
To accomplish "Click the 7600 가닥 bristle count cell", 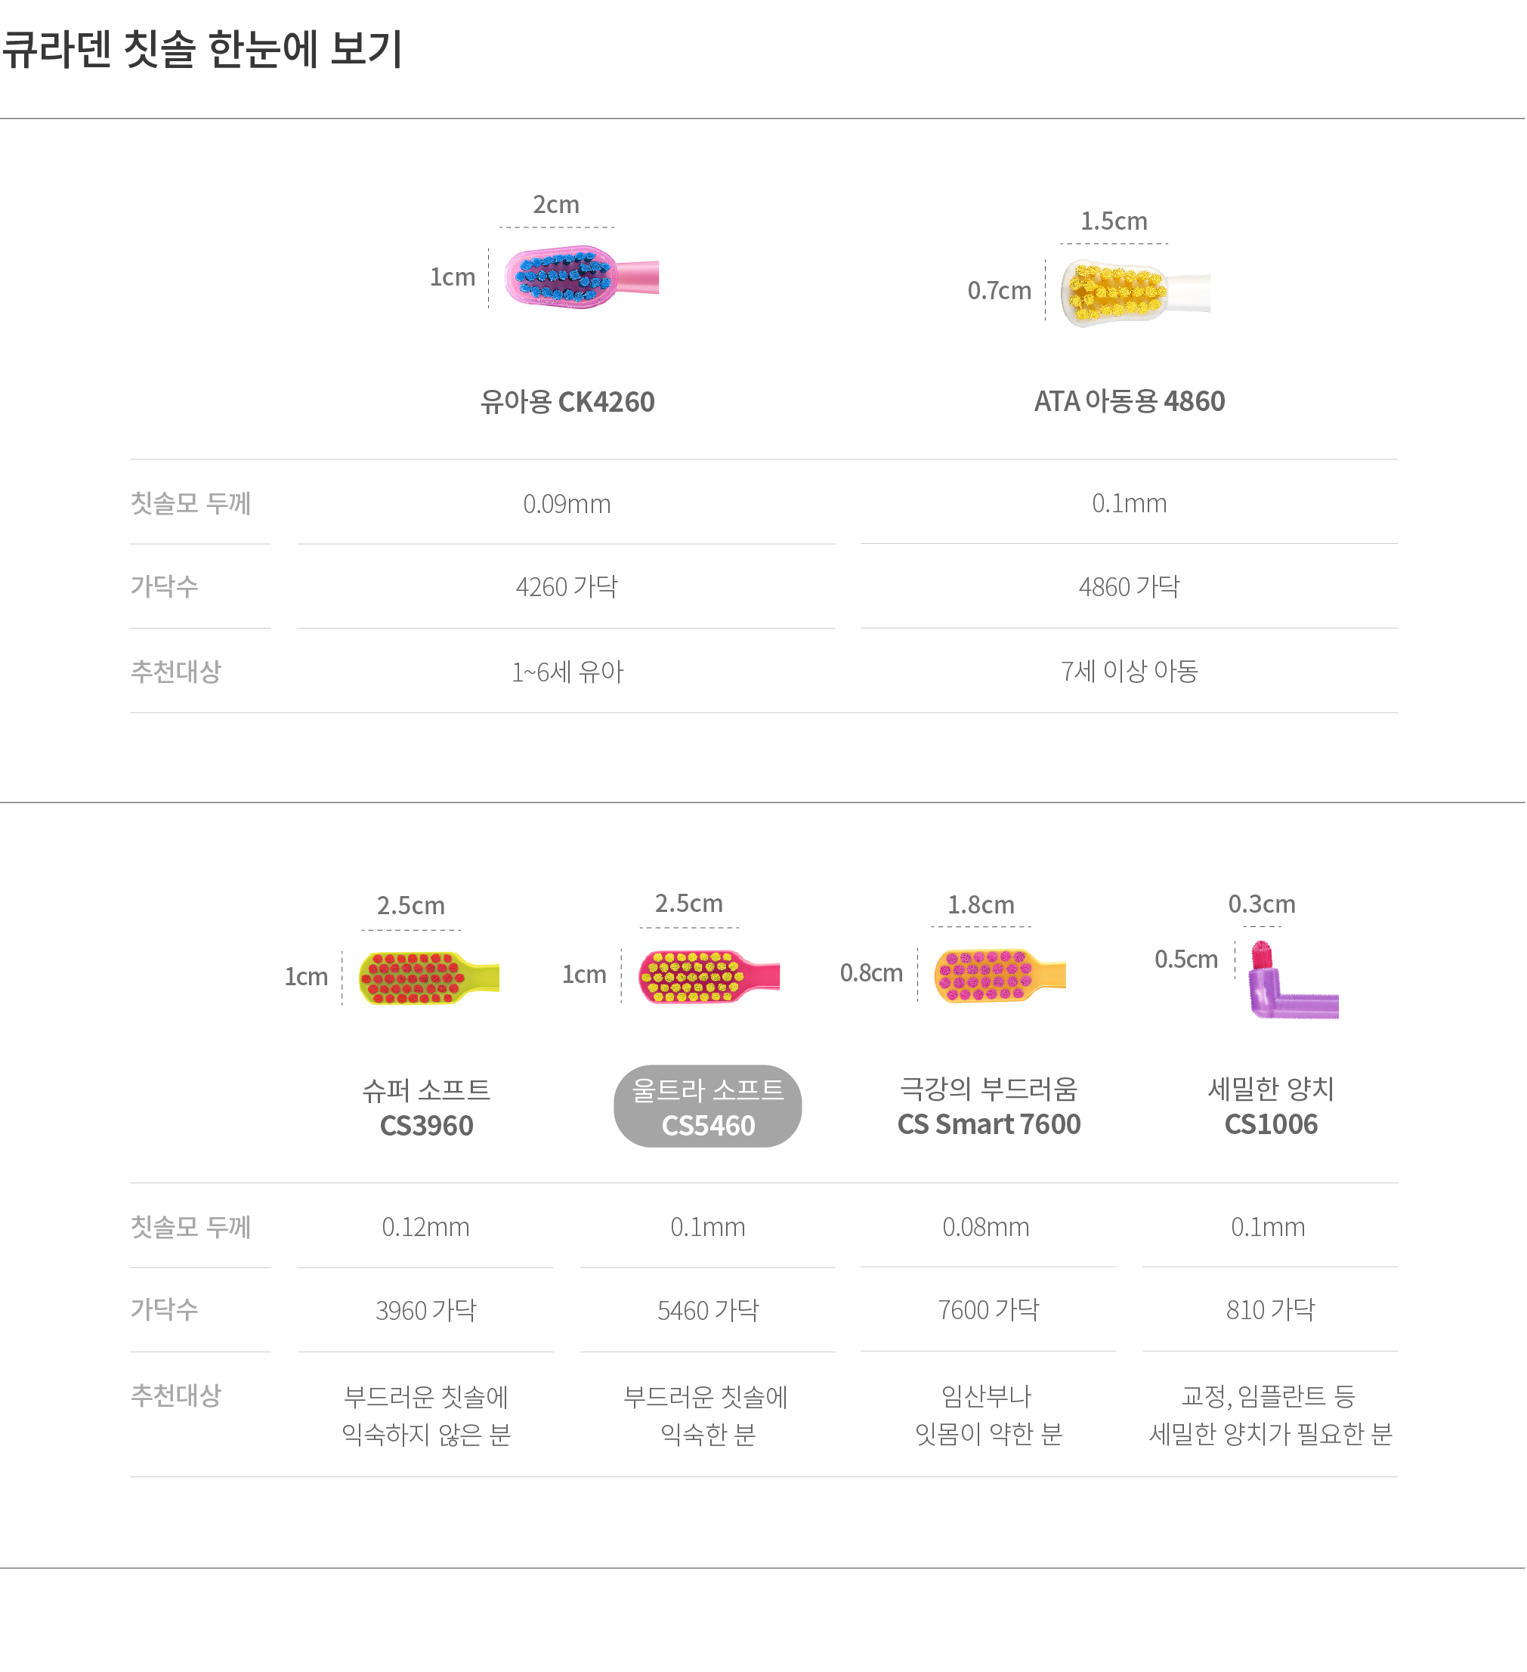I will coord(989,1310).
